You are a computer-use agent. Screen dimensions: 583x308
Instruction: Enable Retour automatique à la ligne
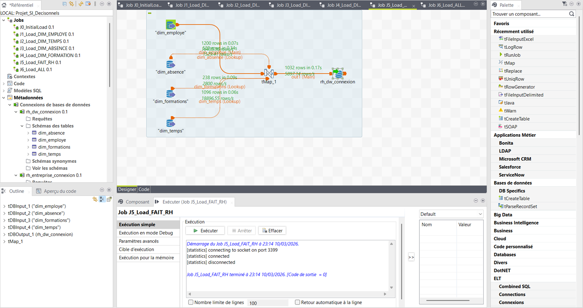pos(297,302)
